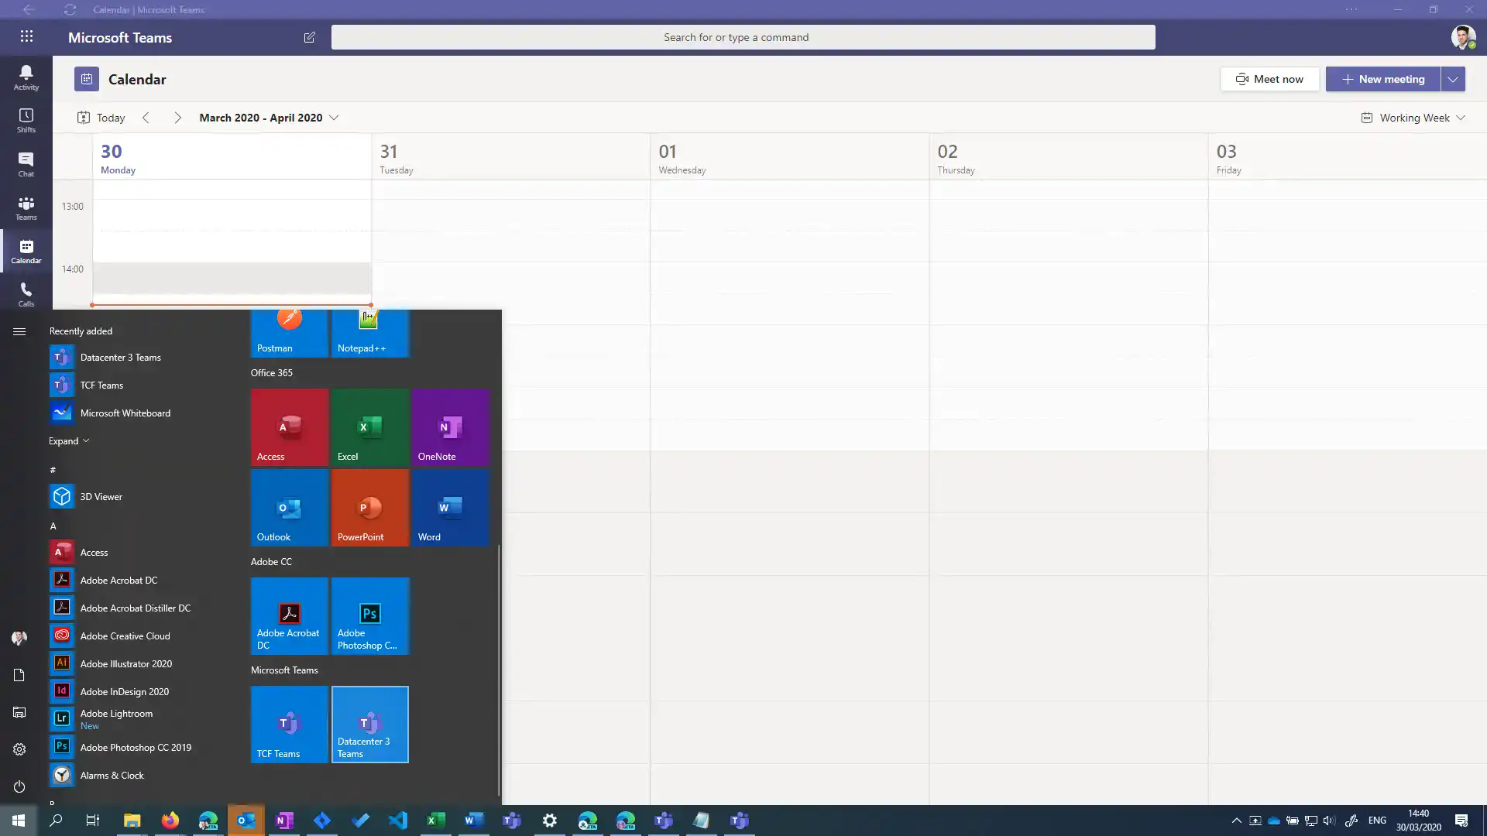Open Teams in the left sidebar

pyautogui.click(x=26, y=207)
